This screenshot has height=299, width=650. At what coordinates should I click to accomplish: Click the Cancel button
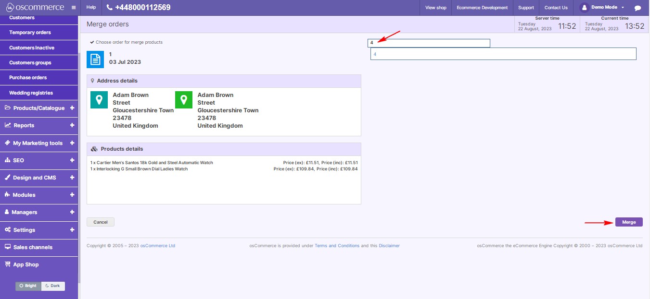coord(101,222)
